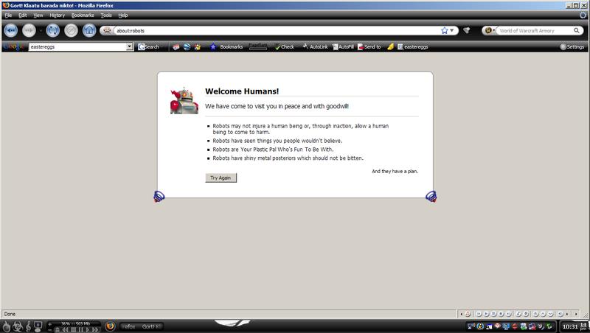Click the Google toolbar Search button
590x333 pixels.
coord(149,46)
